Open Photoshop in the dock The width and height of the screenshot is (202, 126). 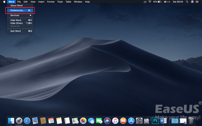[155, 121]
